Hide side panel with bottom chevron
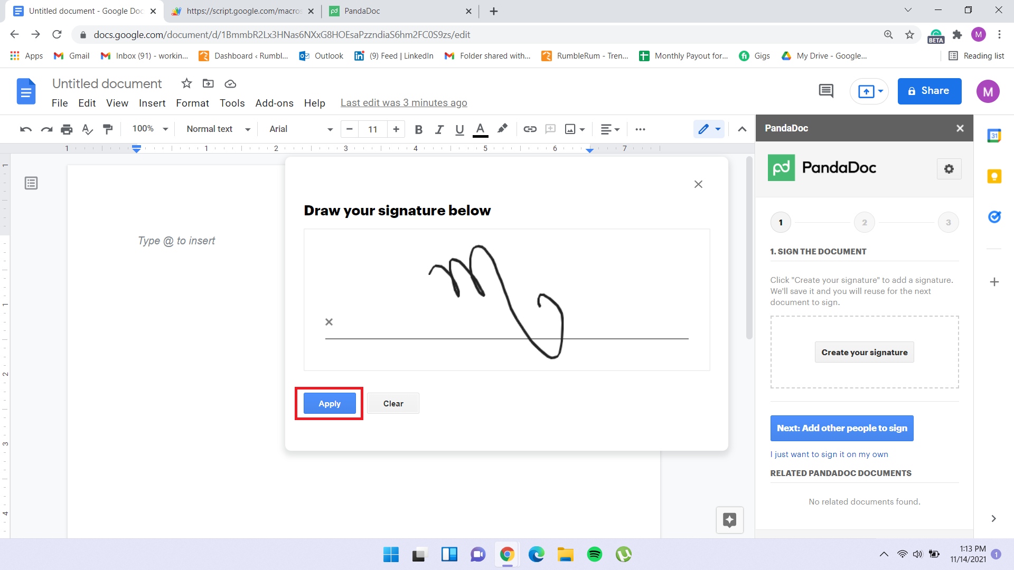Image resolution: width=1014 pixels, height=570 pixels. pyautogui.click(x=993, y=518)
